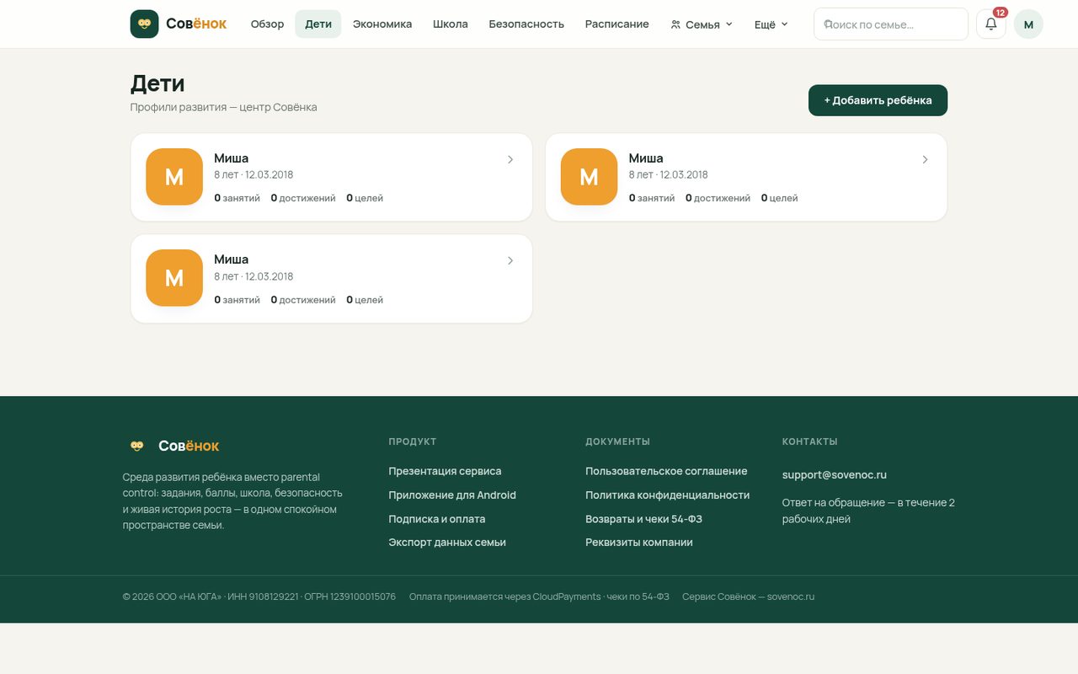The width and height of the screenshot is (1078, 674).
Task: View the Политика конфиденциальности link
Action: click(668, 495)
